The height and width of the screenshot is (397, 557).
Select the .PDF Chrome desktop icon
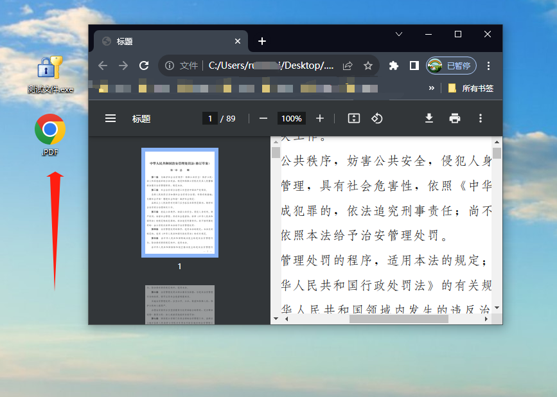49,135
